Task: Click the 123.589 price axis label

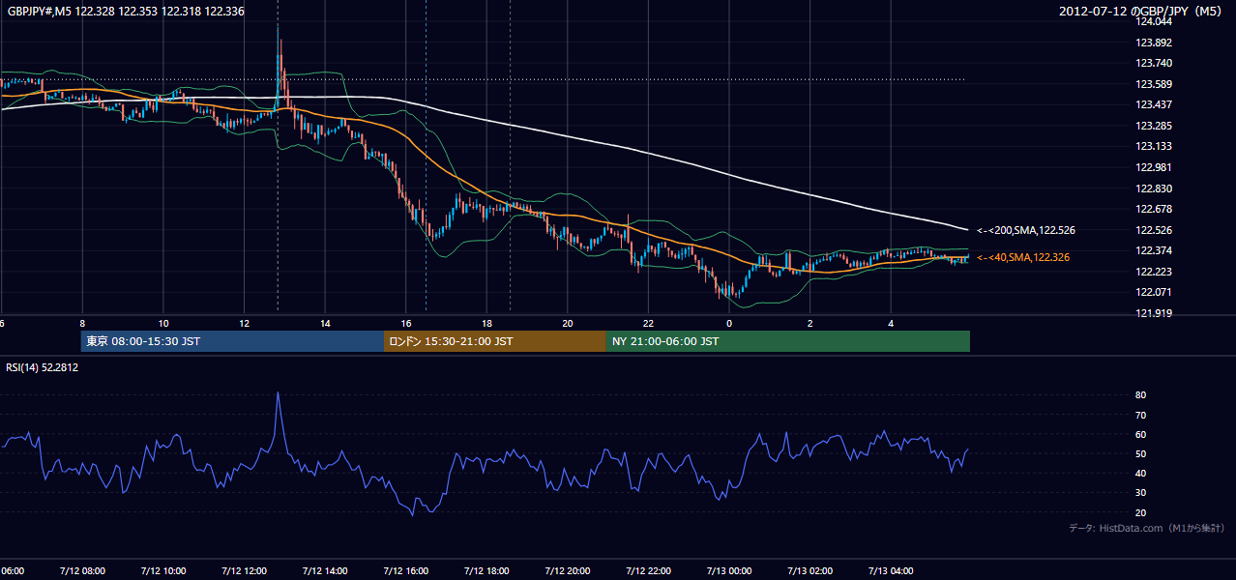Action: click(x=1154, y=84)
